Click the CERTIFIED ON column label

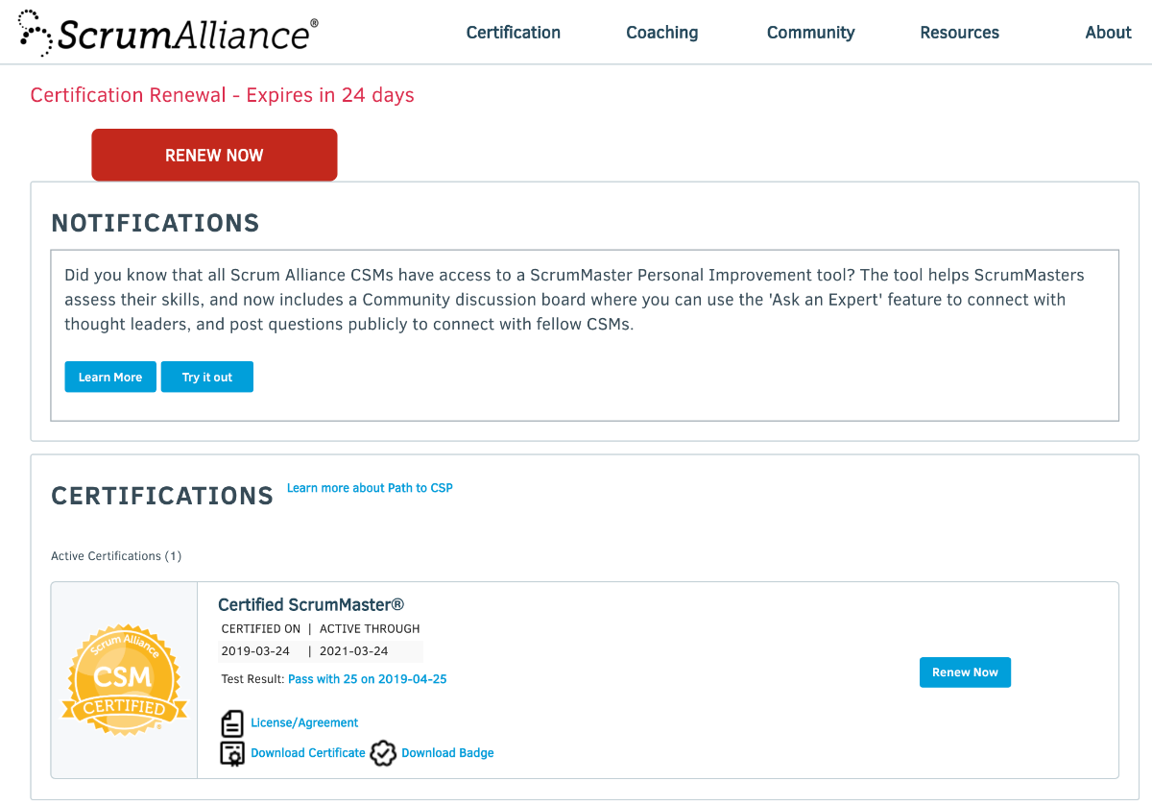pos(260,629)
